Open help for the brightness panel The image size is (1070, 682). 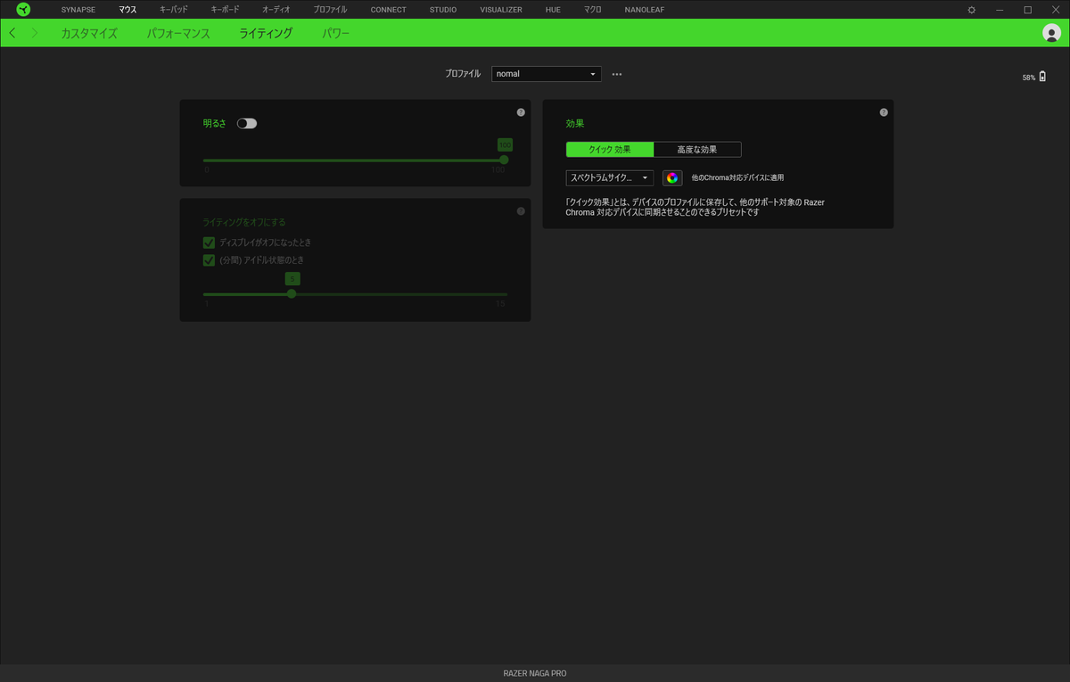pos(521,112)
